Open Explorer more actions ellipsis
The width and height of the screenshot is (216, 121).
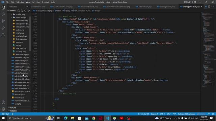(27, 7)
